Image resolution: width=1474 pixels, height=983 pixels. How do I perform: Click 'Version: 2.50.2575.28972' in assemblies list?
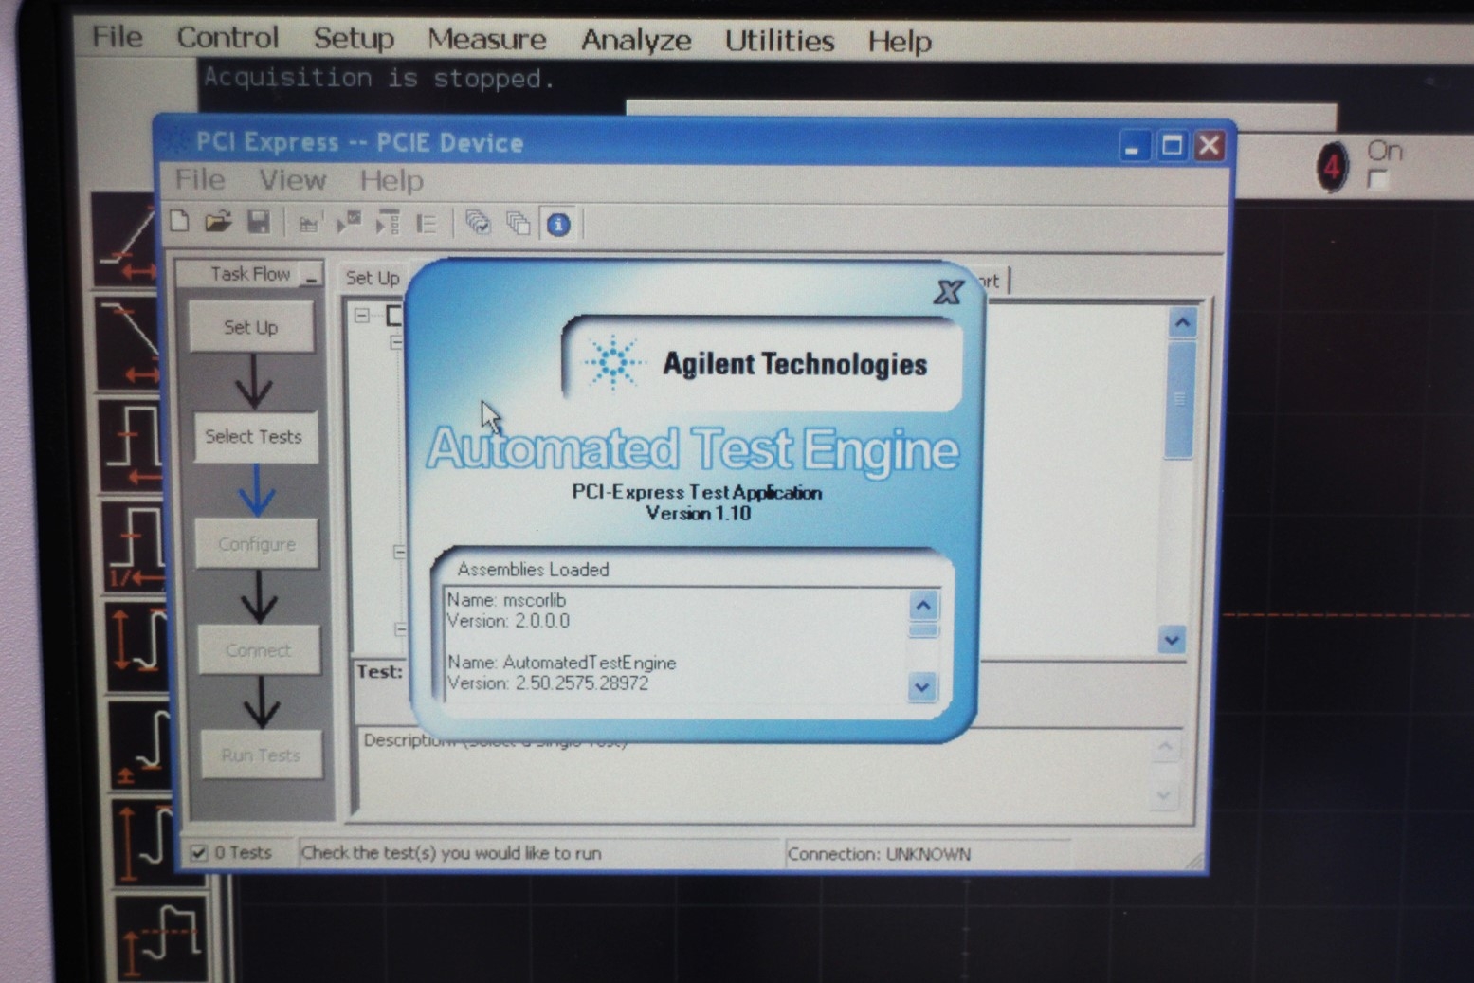pyautogui.click(x=548, y=683)
